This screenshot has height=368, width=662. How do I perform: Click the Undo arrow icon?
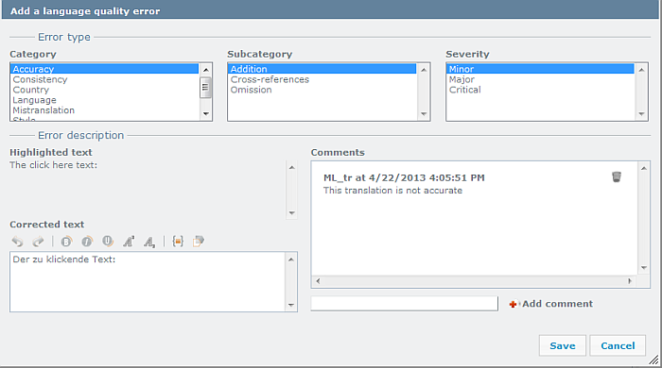[17, 242]
